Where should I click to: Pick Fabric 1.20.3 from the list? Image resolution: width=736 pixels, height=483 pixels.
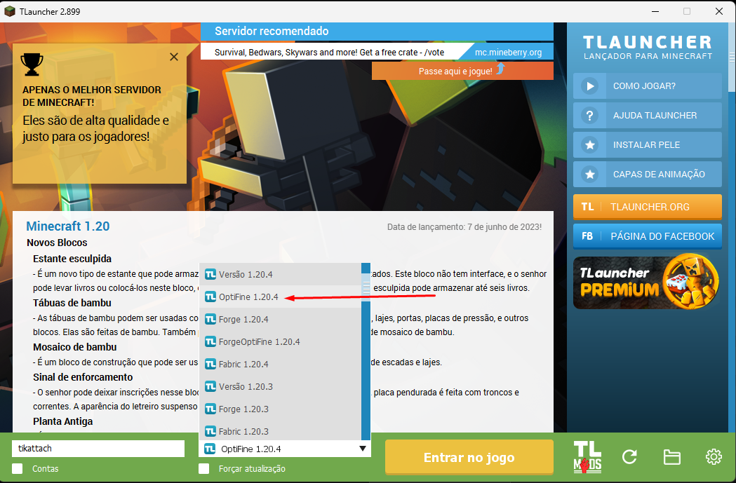tap(280, 431)
